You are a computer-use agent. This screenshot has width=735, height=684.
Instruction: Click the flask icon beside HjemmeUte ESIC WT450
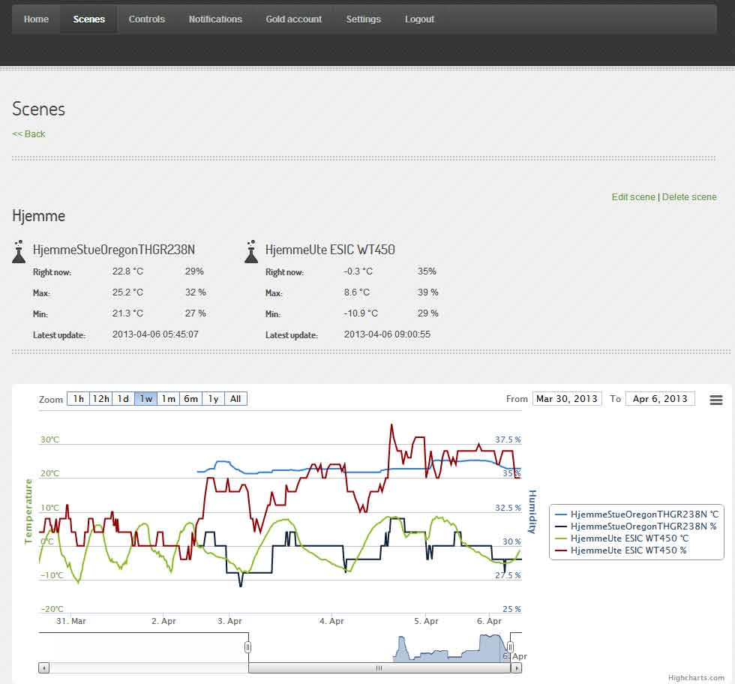[251, 252]
